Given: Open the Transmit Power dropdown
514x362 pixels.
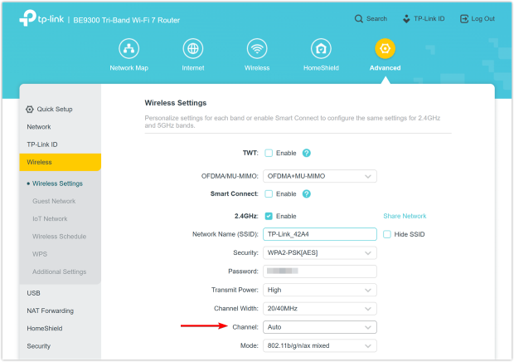Looking at the screenshot, I should tap(320, 290).
